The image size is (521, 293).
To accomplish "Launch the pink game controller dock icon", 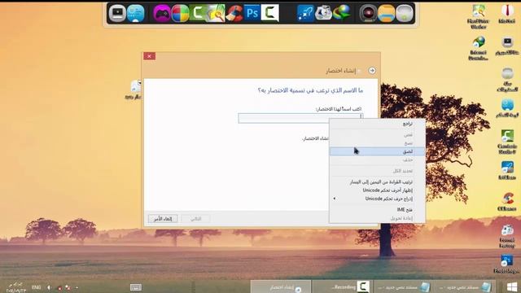I will pyautogui.click(x=162, y=14).
